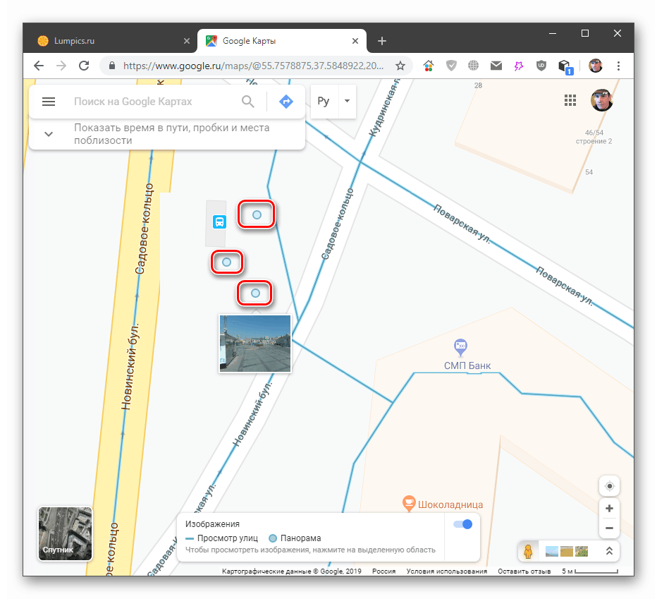The width and height of the screenshot is (657, 599).
Task: Click the my-location target icon
Action: 609,485
